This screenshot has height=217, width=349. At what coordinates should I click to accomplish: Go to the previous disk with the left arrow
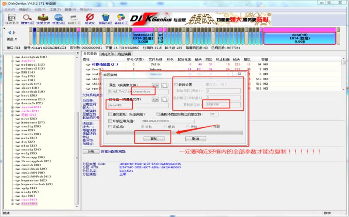(x=10, y=33)
